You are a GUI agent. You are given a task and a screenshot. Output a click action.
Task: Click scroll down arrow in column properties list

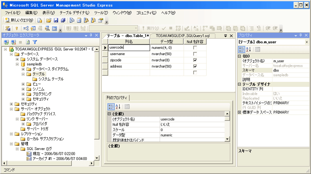pos(227,139)
